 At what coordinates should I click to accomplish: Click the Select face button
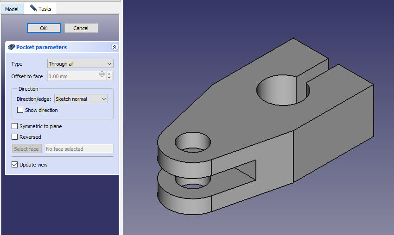tap(26, 149)
